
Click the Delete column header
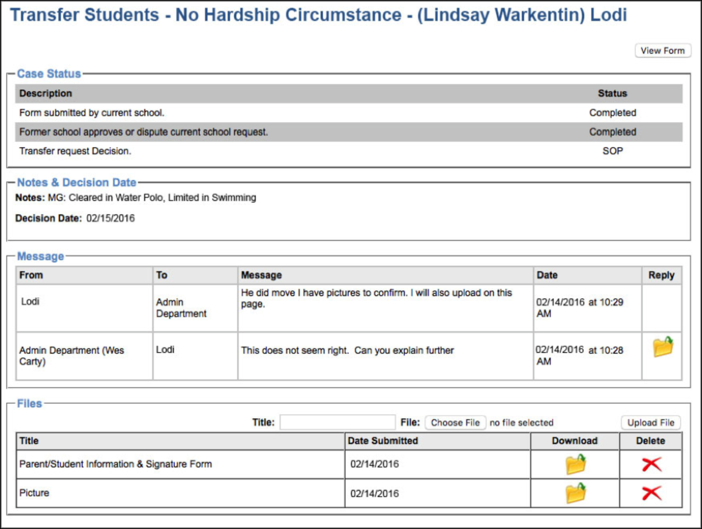pyautogui.click(x=651, y=441)
